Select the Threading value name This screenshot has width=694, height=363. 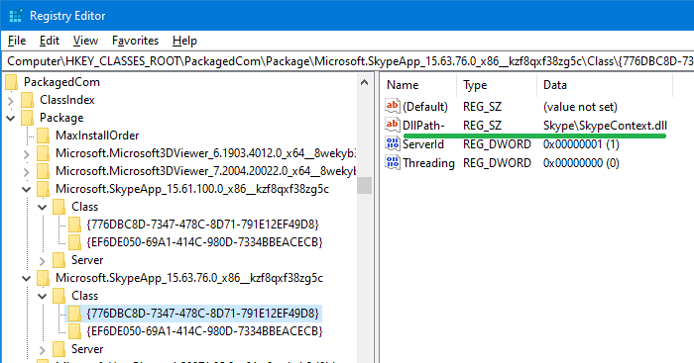tap(428, 163)
